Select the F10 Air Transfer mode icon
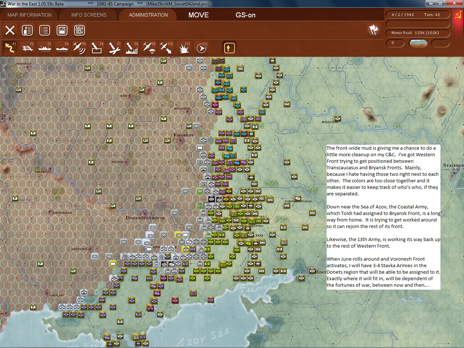This screenshot has height=348, width=464. click(166, 47)
